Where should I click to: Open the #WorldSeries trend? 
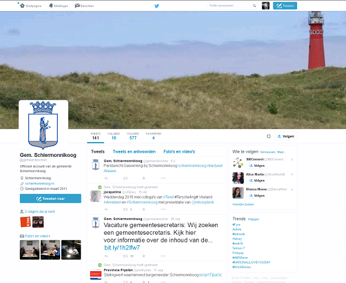click(242, 267)
